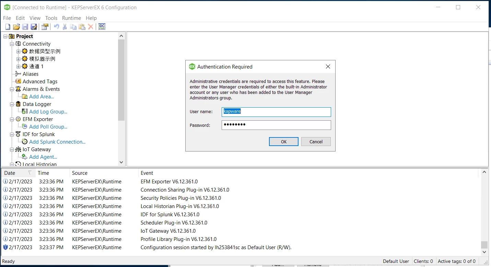Click the gear icon for 模拟器示例
Screen dimensions: 491x267
(x=25, y=59)
